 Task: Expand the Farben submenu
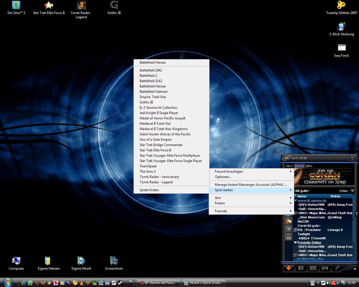point(251,203)
